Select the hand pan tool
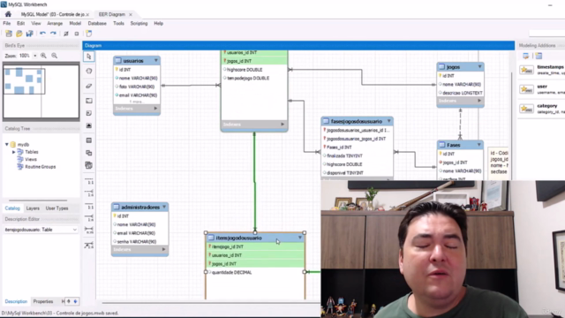 (x=89, y=71)
